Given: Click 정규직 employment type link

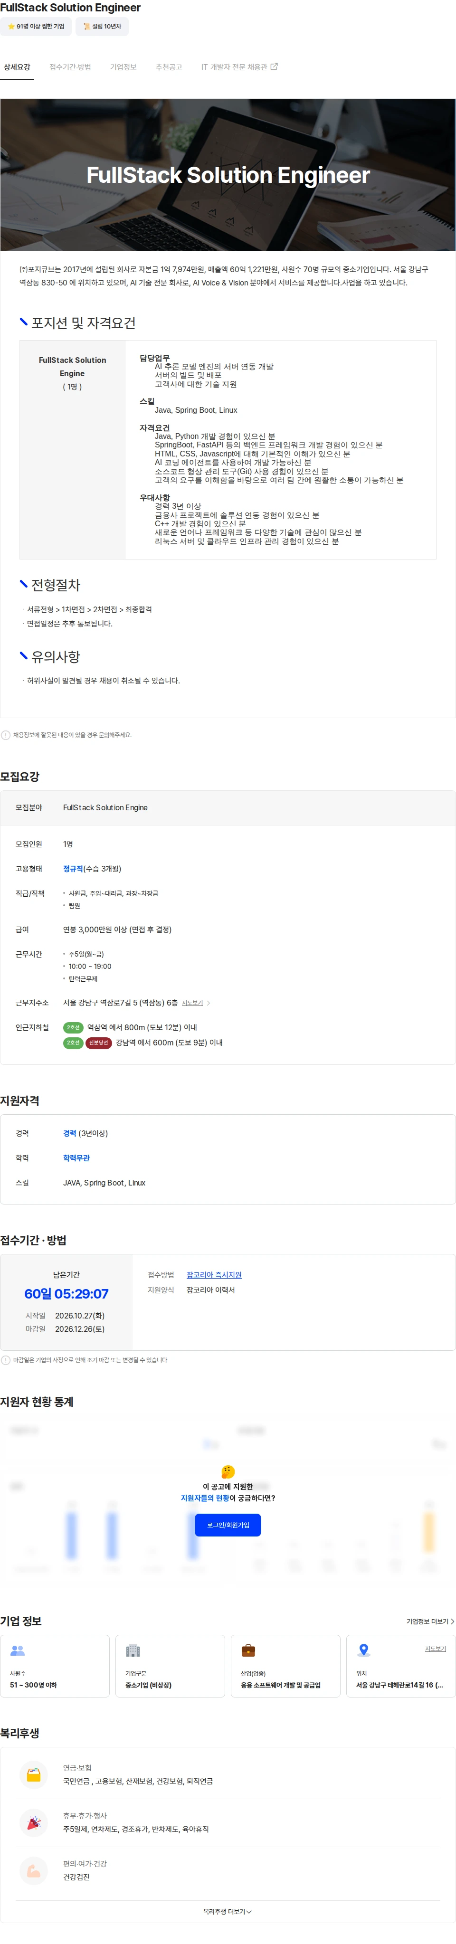Looking at the screenshot, I should tap(73, 869).
